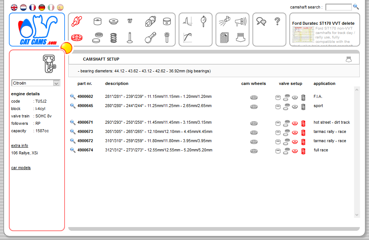Click the down arrow of the results scrollbar
This screenshot has width=369, height=240.
click(357, 215)
